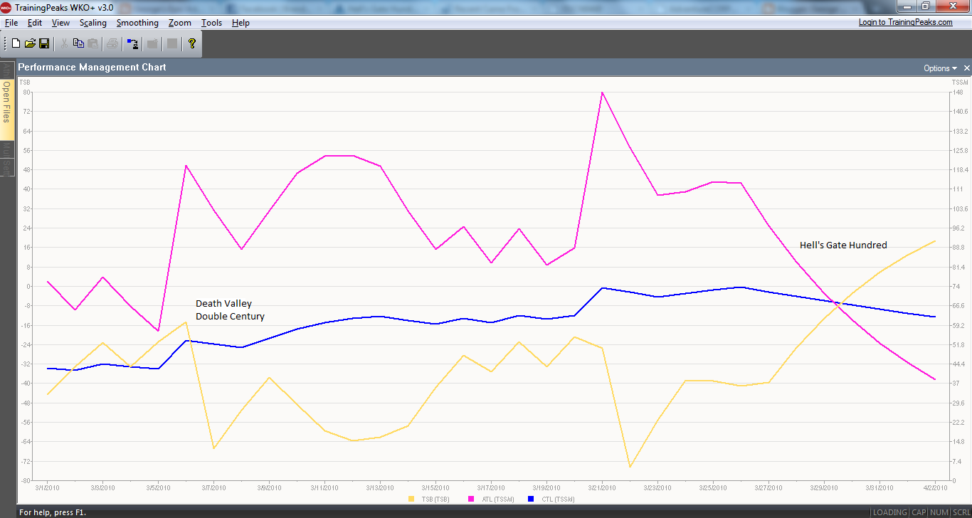Open the Scaling menu

click(x=93, y=23)
